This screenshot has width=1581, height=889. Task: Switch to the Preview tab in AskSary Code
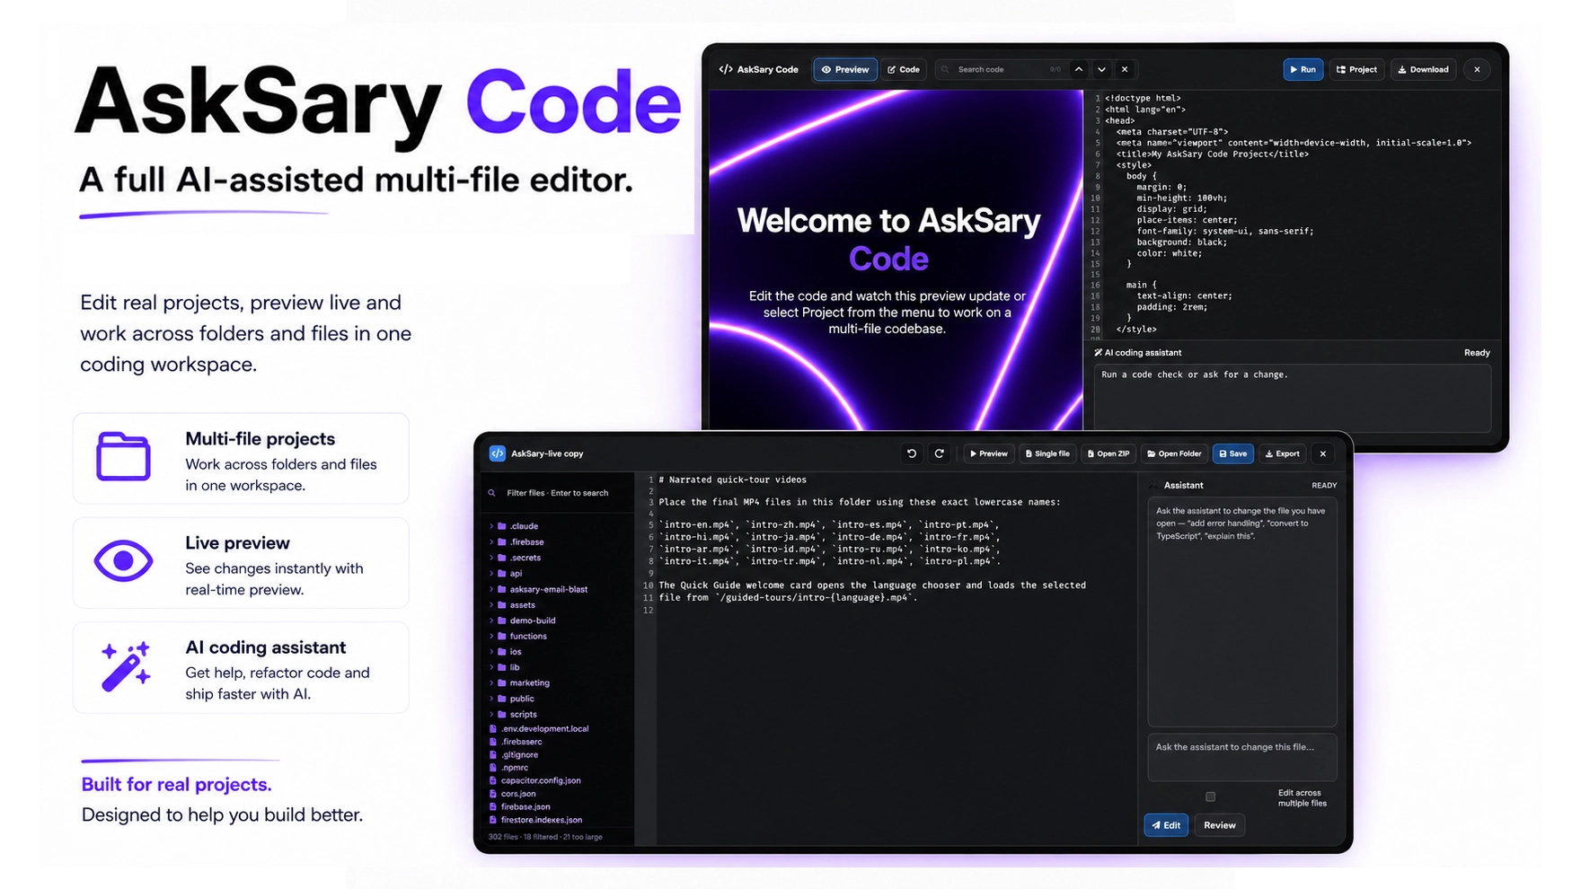(x=845, y=69)
